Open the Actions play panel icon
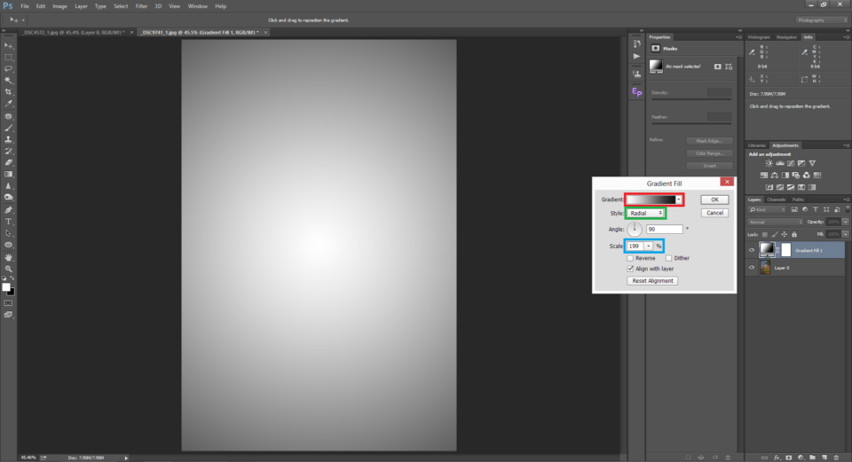Image resolution: width=852 pixels, height=462 pixels. coord(636,56)
